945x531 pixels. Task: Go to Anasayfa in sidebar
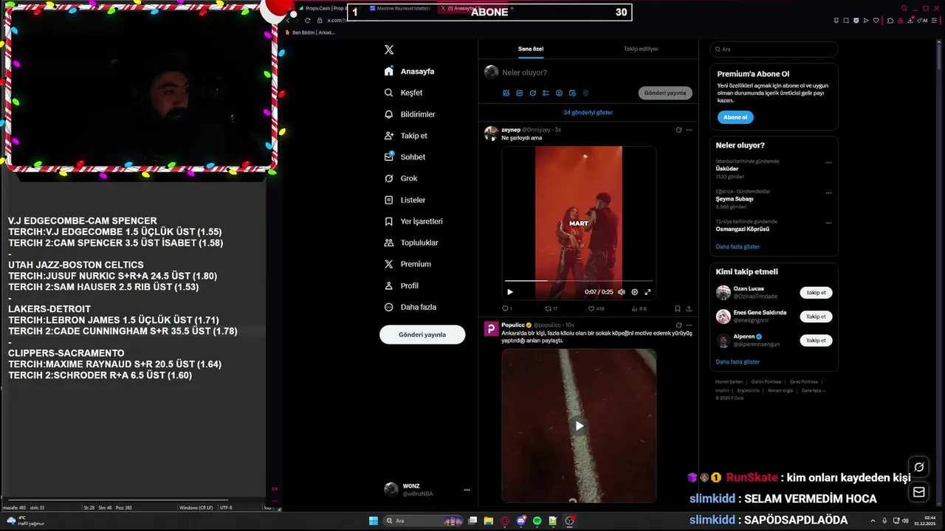(x=409, y=72)
